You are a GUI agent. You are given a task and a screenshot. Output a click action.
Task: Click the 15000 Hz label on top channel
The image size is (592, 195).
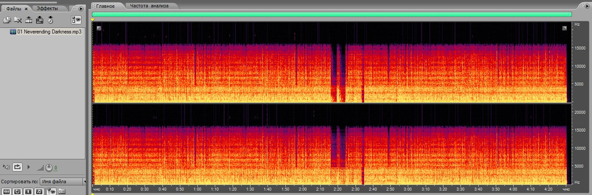(580, 47)
